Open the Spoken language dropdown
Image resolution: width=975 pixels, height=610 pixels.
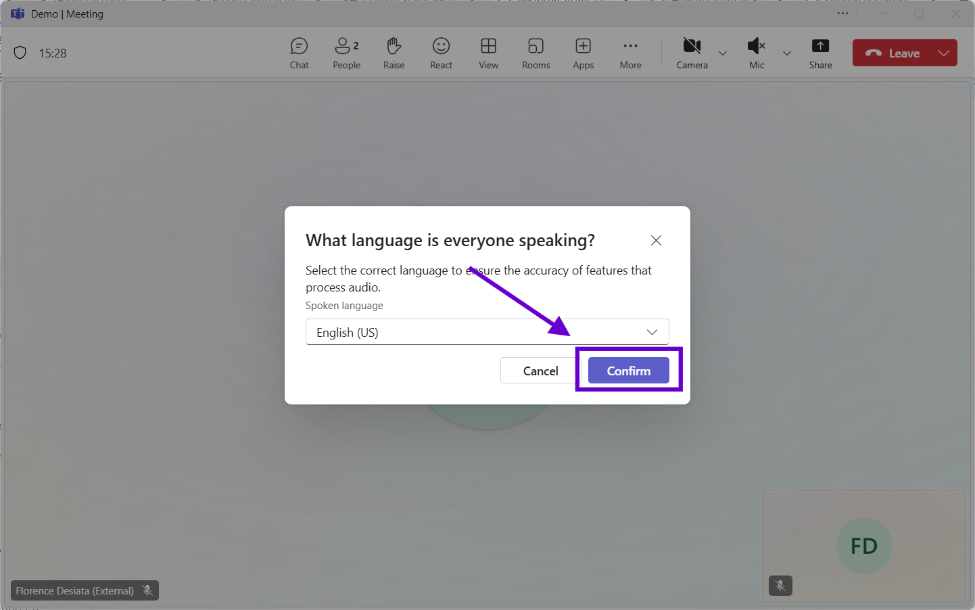click(487, 332)
